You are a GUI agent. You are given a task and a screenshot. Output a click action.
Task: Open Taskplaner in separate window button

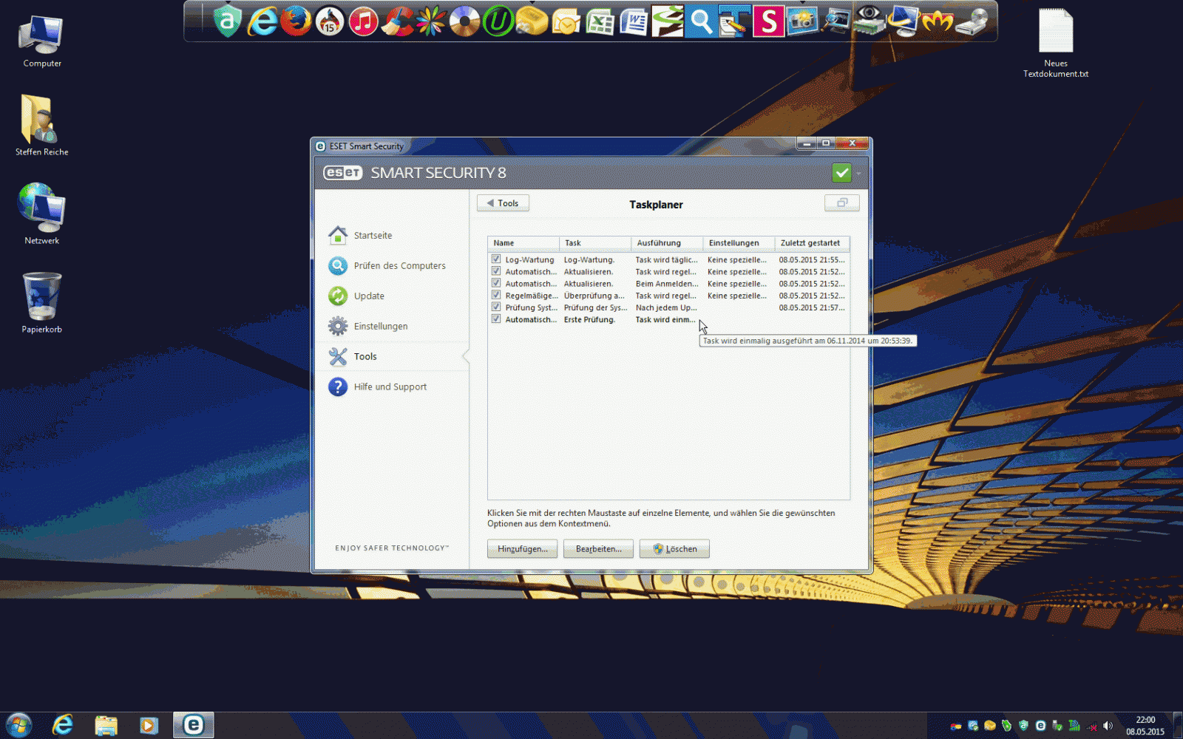point(841,203)
